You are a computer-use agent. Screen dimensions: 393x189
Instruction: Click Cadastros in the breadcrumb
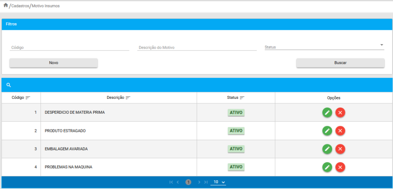20,6
